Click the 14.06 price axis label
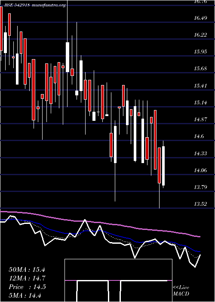 (200, 170)
